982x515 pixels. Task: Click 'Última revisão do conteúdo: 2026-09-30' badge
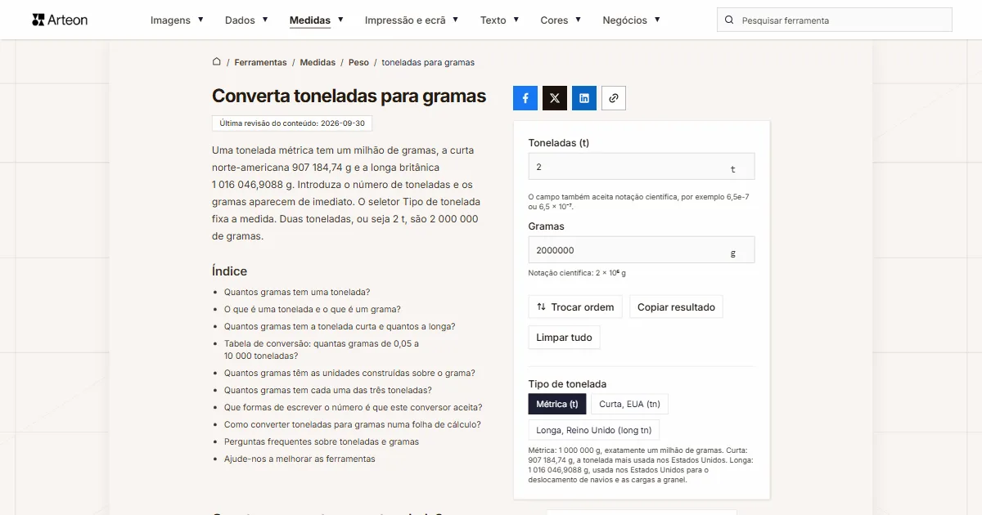(x=292, y=123)
